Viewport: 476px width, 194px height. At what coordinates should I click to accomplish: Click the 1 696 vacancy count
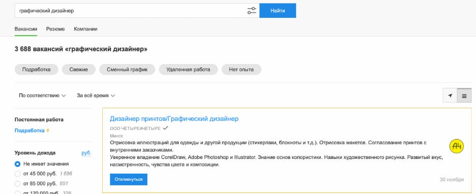66,174
